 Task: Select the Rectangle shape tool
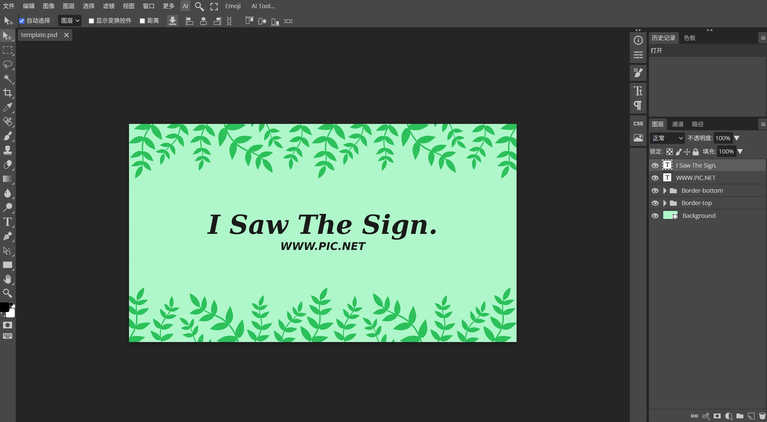coord(8,265)
